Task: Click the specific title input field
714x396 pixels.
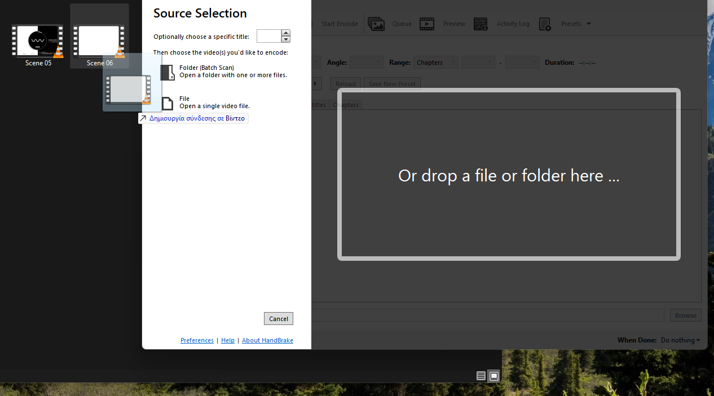Action: click(269, 37)
